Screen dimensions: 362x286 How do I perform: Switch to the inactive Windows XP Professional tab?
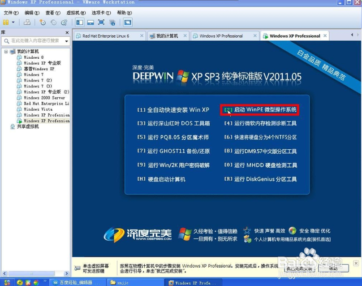click(x=221, y=36)
